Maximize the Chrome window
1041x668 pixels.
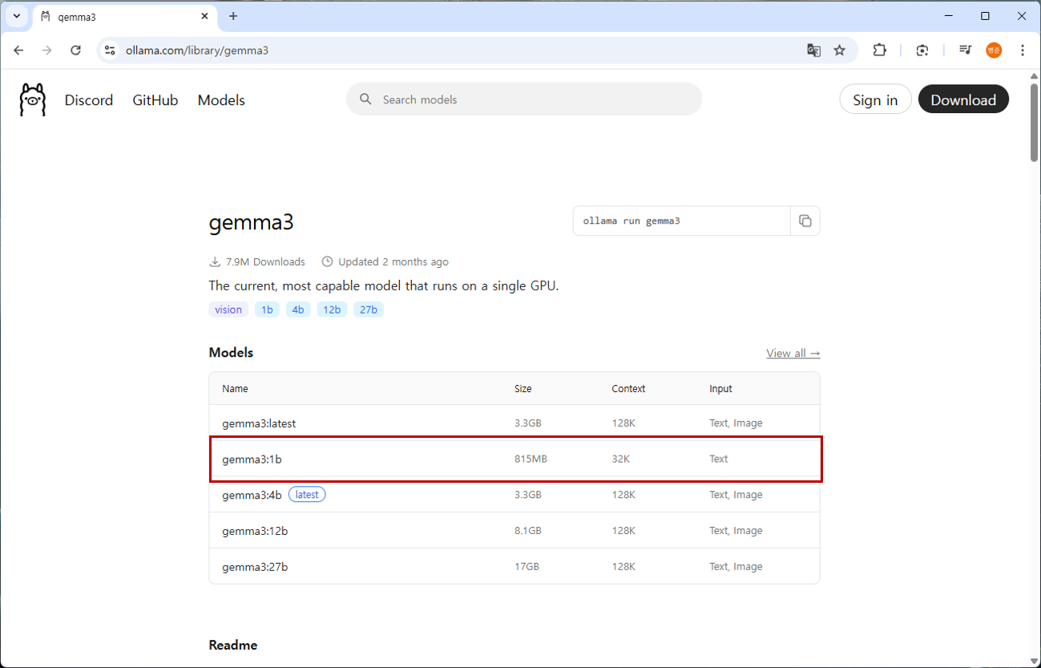coord(986,16)
